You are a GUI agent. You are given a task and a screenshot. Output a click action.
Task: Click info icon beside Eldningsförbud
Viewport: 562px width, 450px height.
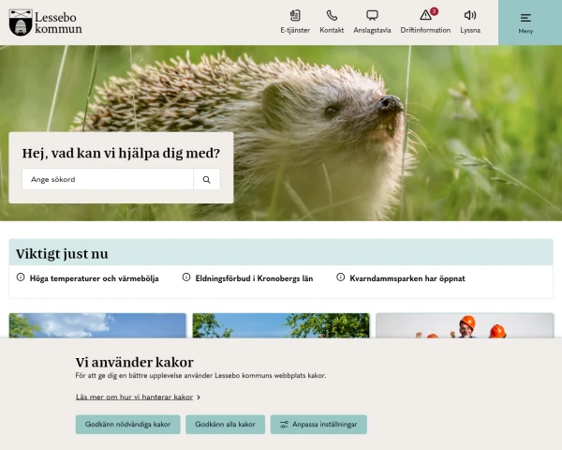pos(186,277)
